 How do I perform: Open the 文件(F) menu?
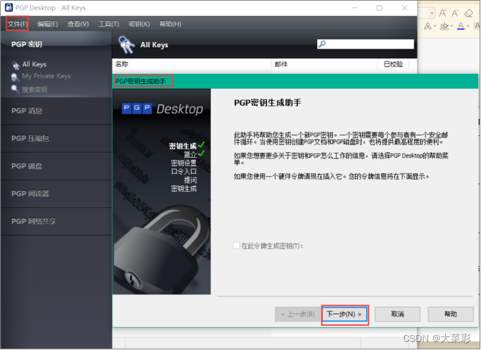tap(18, 24)
